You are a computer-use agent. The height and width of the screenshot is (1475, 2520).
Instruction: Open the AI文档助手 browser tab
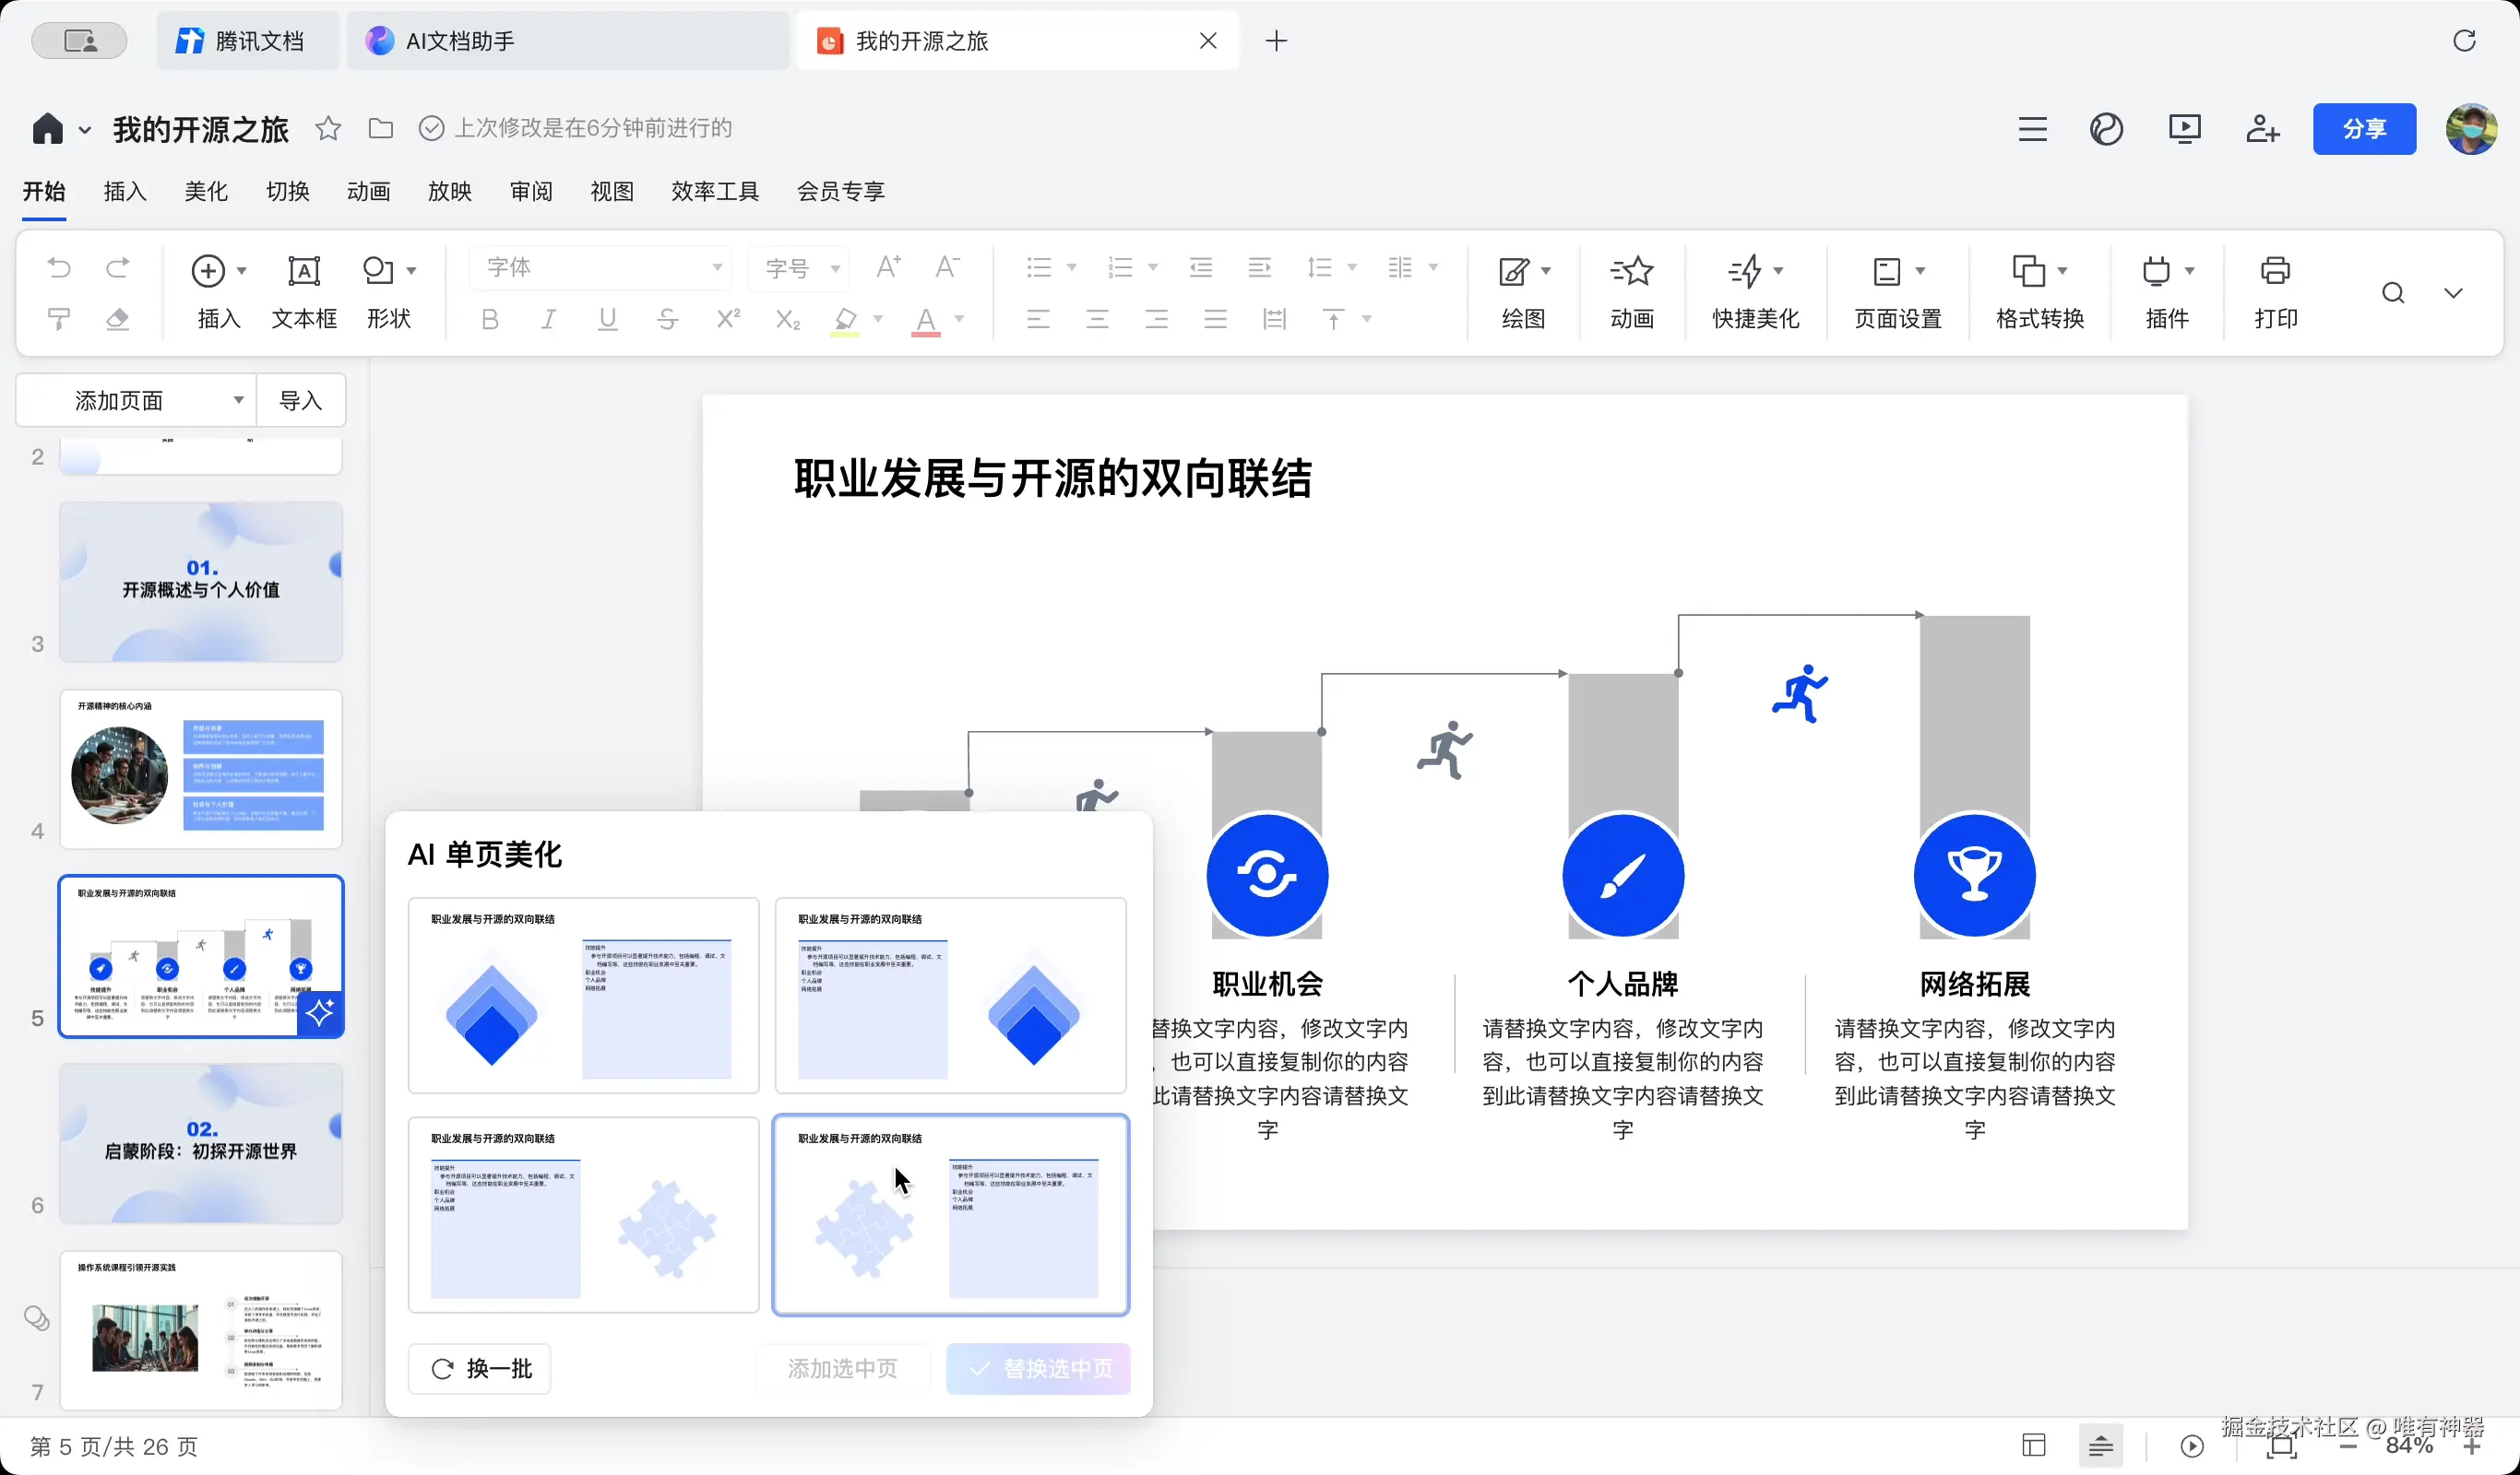(x=459, y=41)
